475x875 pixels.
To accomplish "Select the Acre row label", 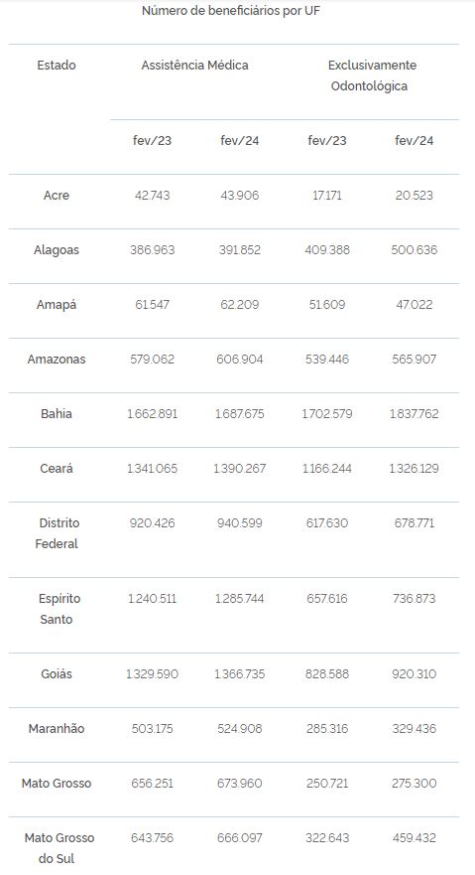I will [57, 196].
